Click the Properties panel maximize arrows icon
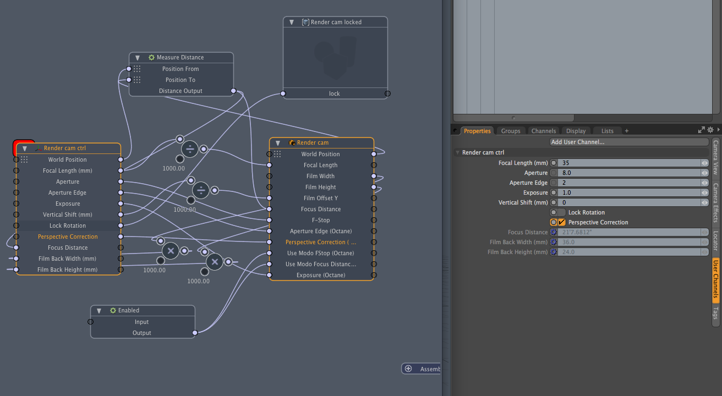This screenshot has width=722, height=396. tap(701, 130)
